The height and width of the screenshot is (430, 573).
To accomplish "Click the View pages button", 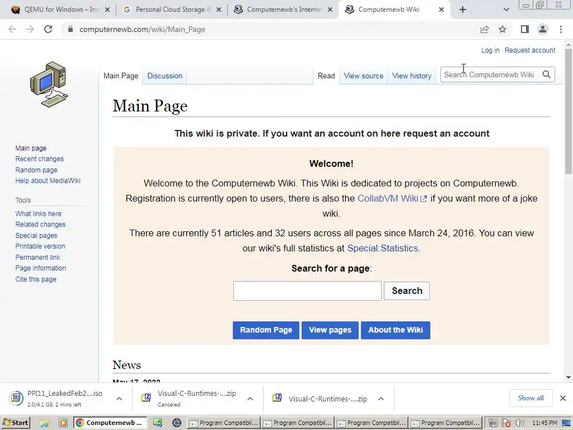I will (330, 330).
